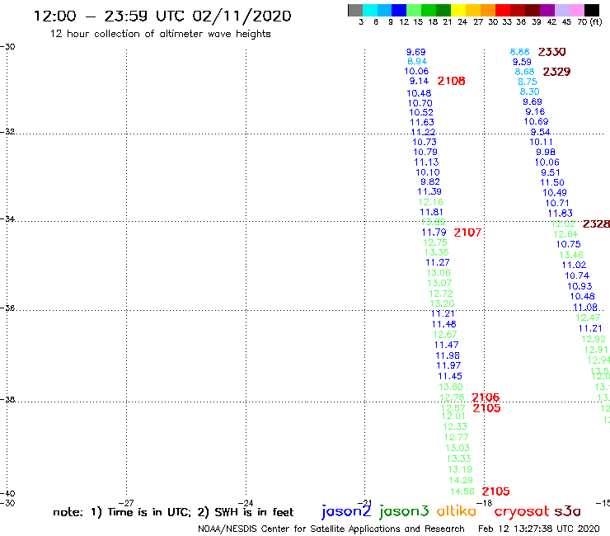Click the -32 latitude axis label
The width and height of the screenshot is (610, 536).
(7, 132)
